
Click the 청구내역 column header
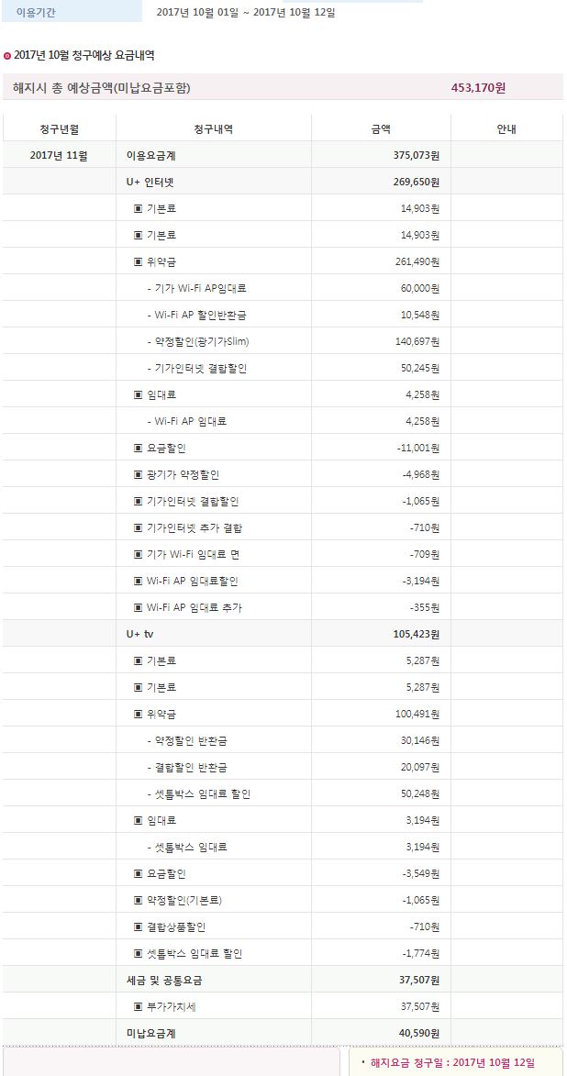click(x=214, y=129)
